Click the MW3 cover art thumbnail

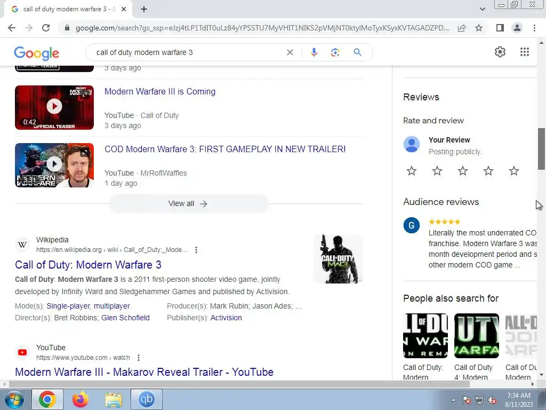338,259
